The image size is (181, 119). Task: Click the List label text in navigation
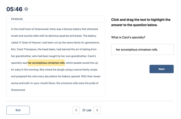tap(89, 110)
